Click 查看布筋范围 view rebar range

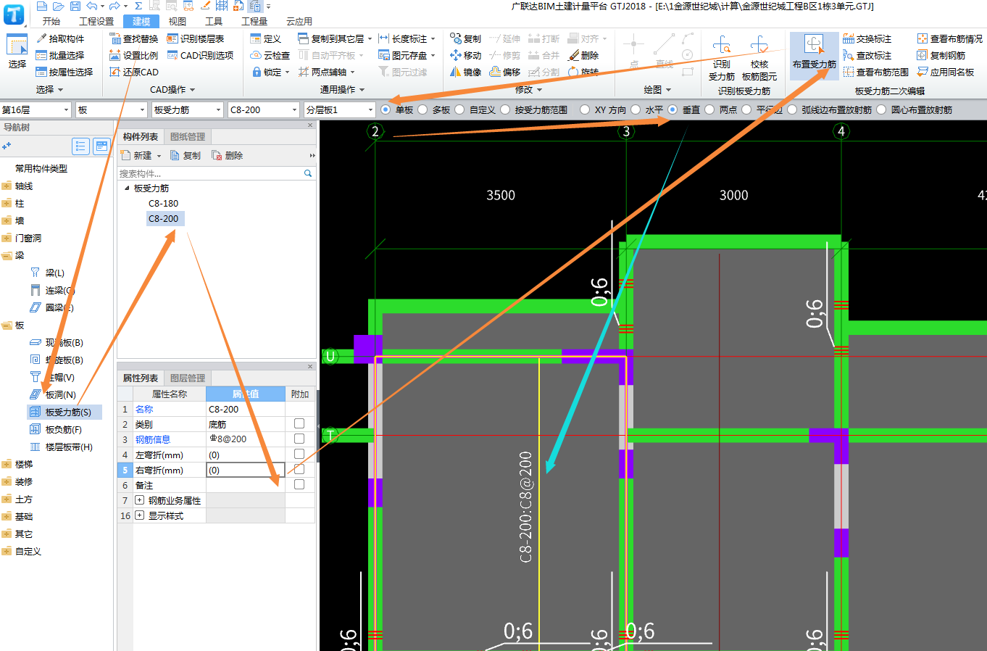[x=875, y=72]
